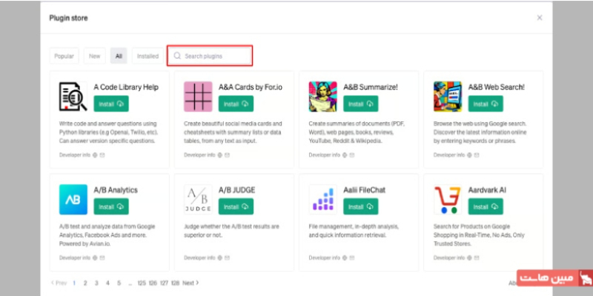Close the Plugin store dialog
The height and width of the screenshot is (296, 593).
coord(540,18)
